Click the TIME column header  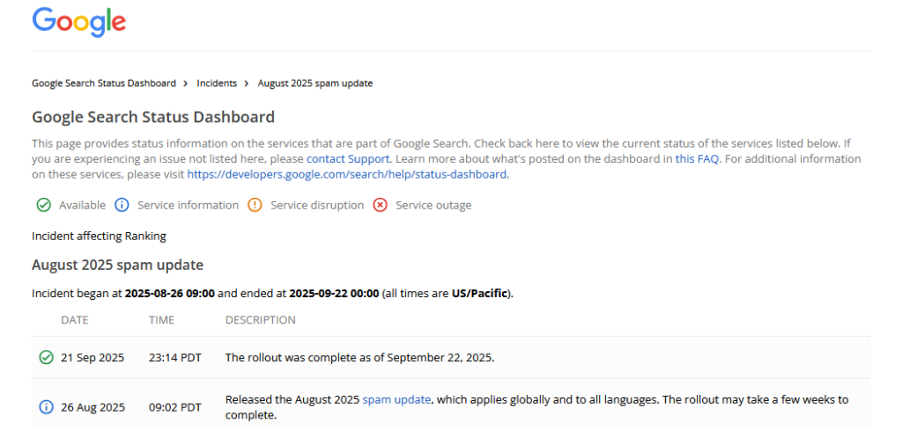click(162, 320)
